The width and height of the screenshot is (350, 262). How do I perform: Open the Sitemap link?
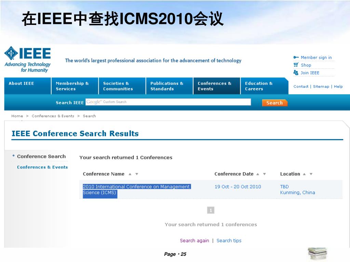321,86
